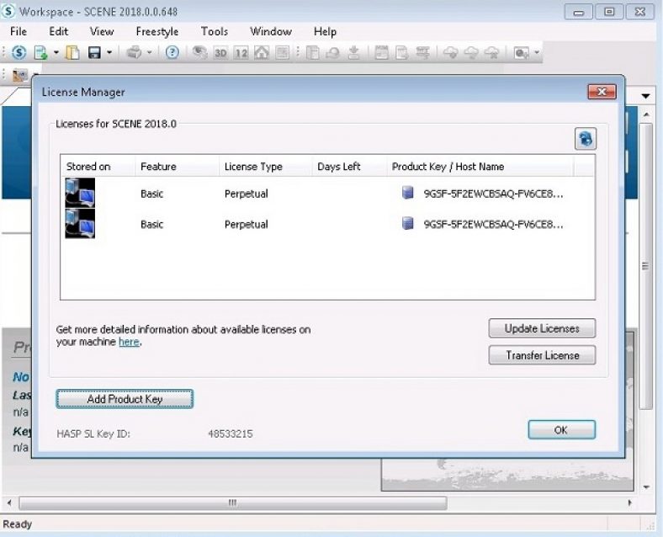
Task: Click the refresh licenses globe icon
Action: coord(585,140)
